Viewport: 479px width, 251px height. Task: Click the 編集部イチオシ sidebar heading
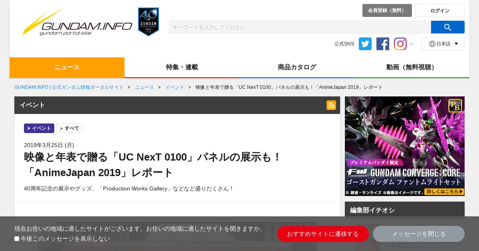[x=372, y=210]
